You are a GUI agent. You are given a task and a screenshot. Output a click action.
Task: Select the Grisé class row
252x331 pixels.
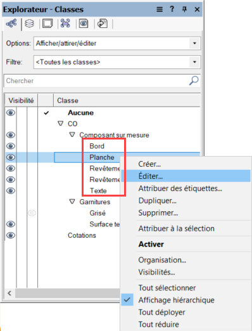[98, 213]
